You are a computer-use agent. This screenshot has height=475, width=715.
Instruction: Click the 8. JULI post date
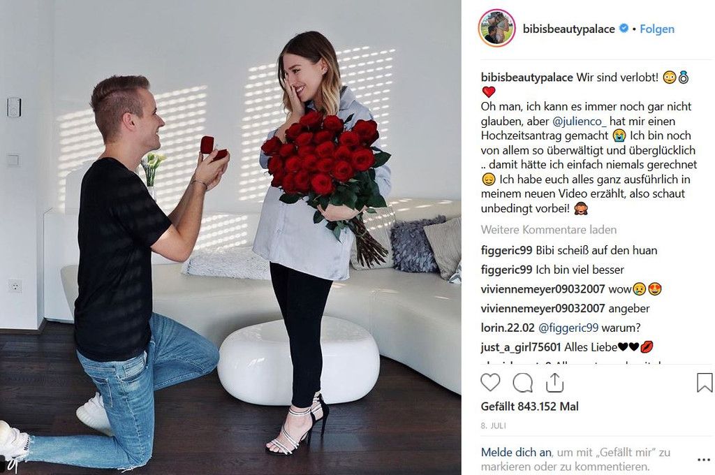[494, 425]
